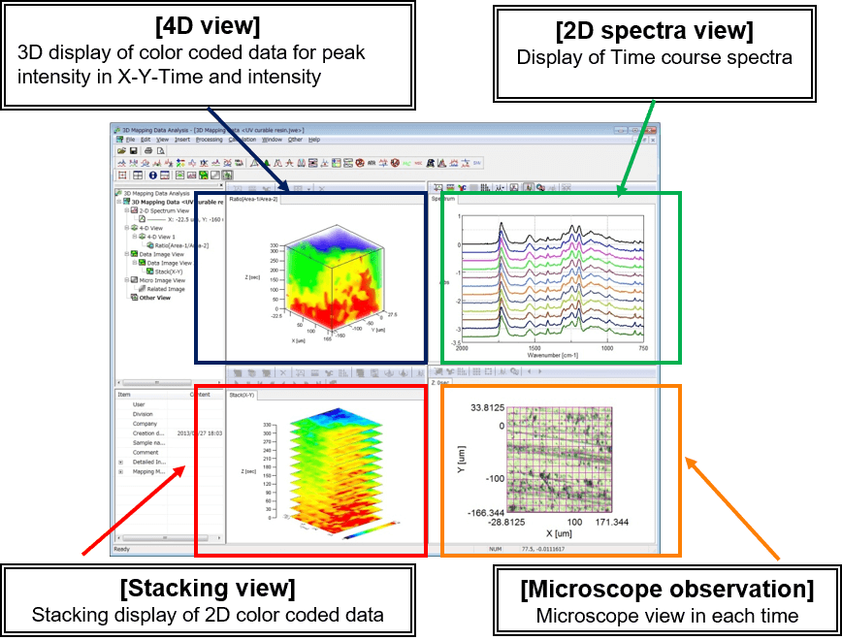Click the blue SNV toolbar icon

pos(477,163)
